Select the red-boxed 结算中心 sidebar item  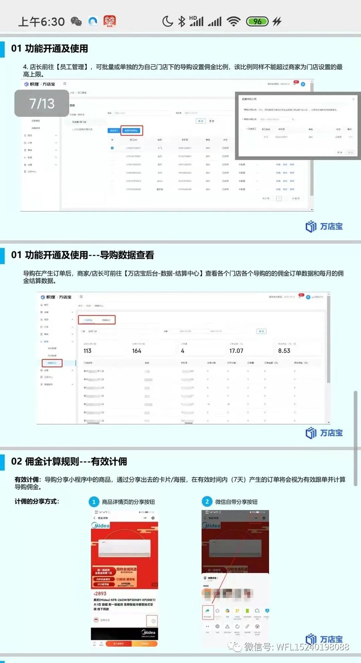pos(52,363)
